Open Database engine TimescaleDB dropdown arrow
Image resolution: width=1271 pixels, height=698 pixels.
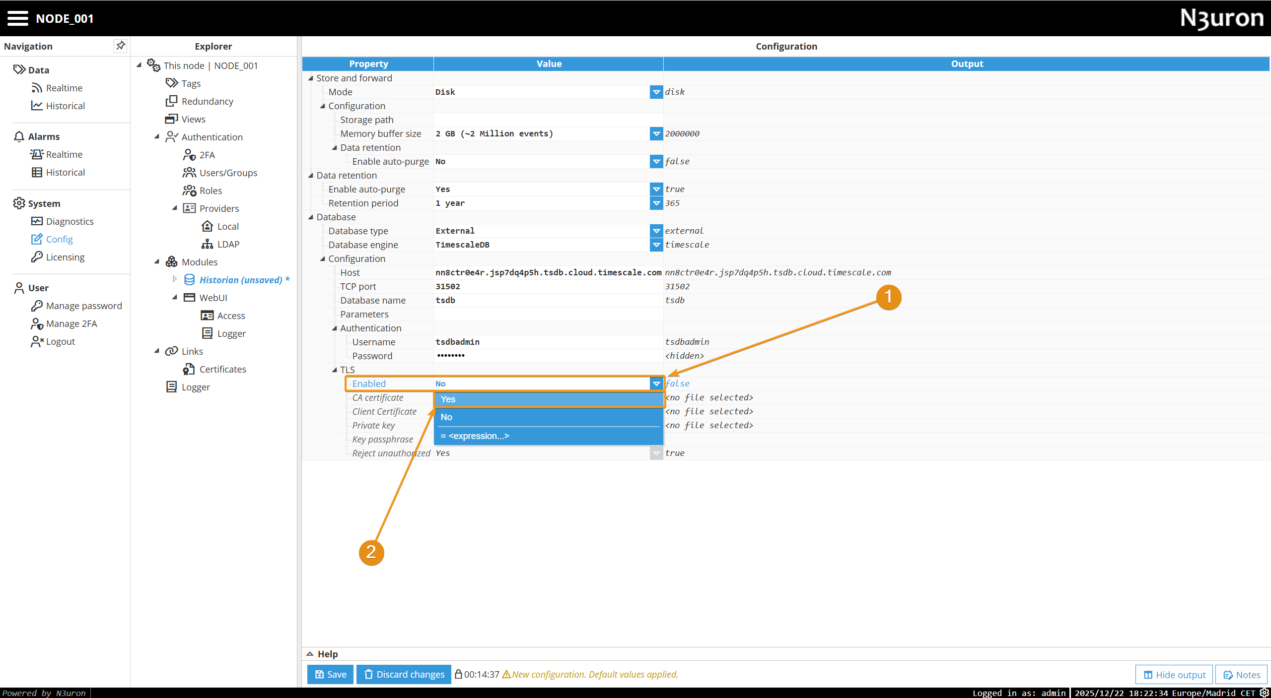click(656, 245)
